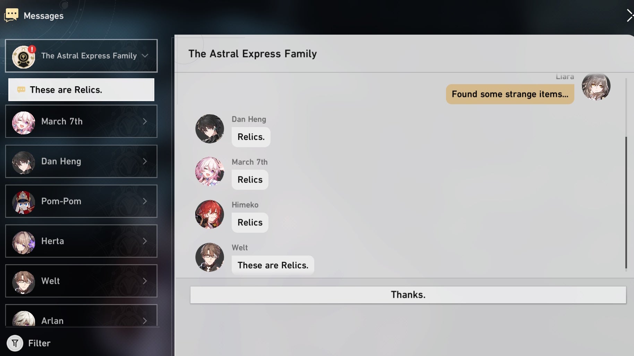The width and height of the screenshot is (634, 356).
Task: Click the chat scrollbar on the right
Action: coord(626,202)
